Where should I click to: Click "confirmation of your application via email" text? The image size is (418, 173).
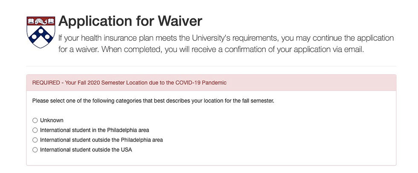pyautogui.click(x=292, y=50)
